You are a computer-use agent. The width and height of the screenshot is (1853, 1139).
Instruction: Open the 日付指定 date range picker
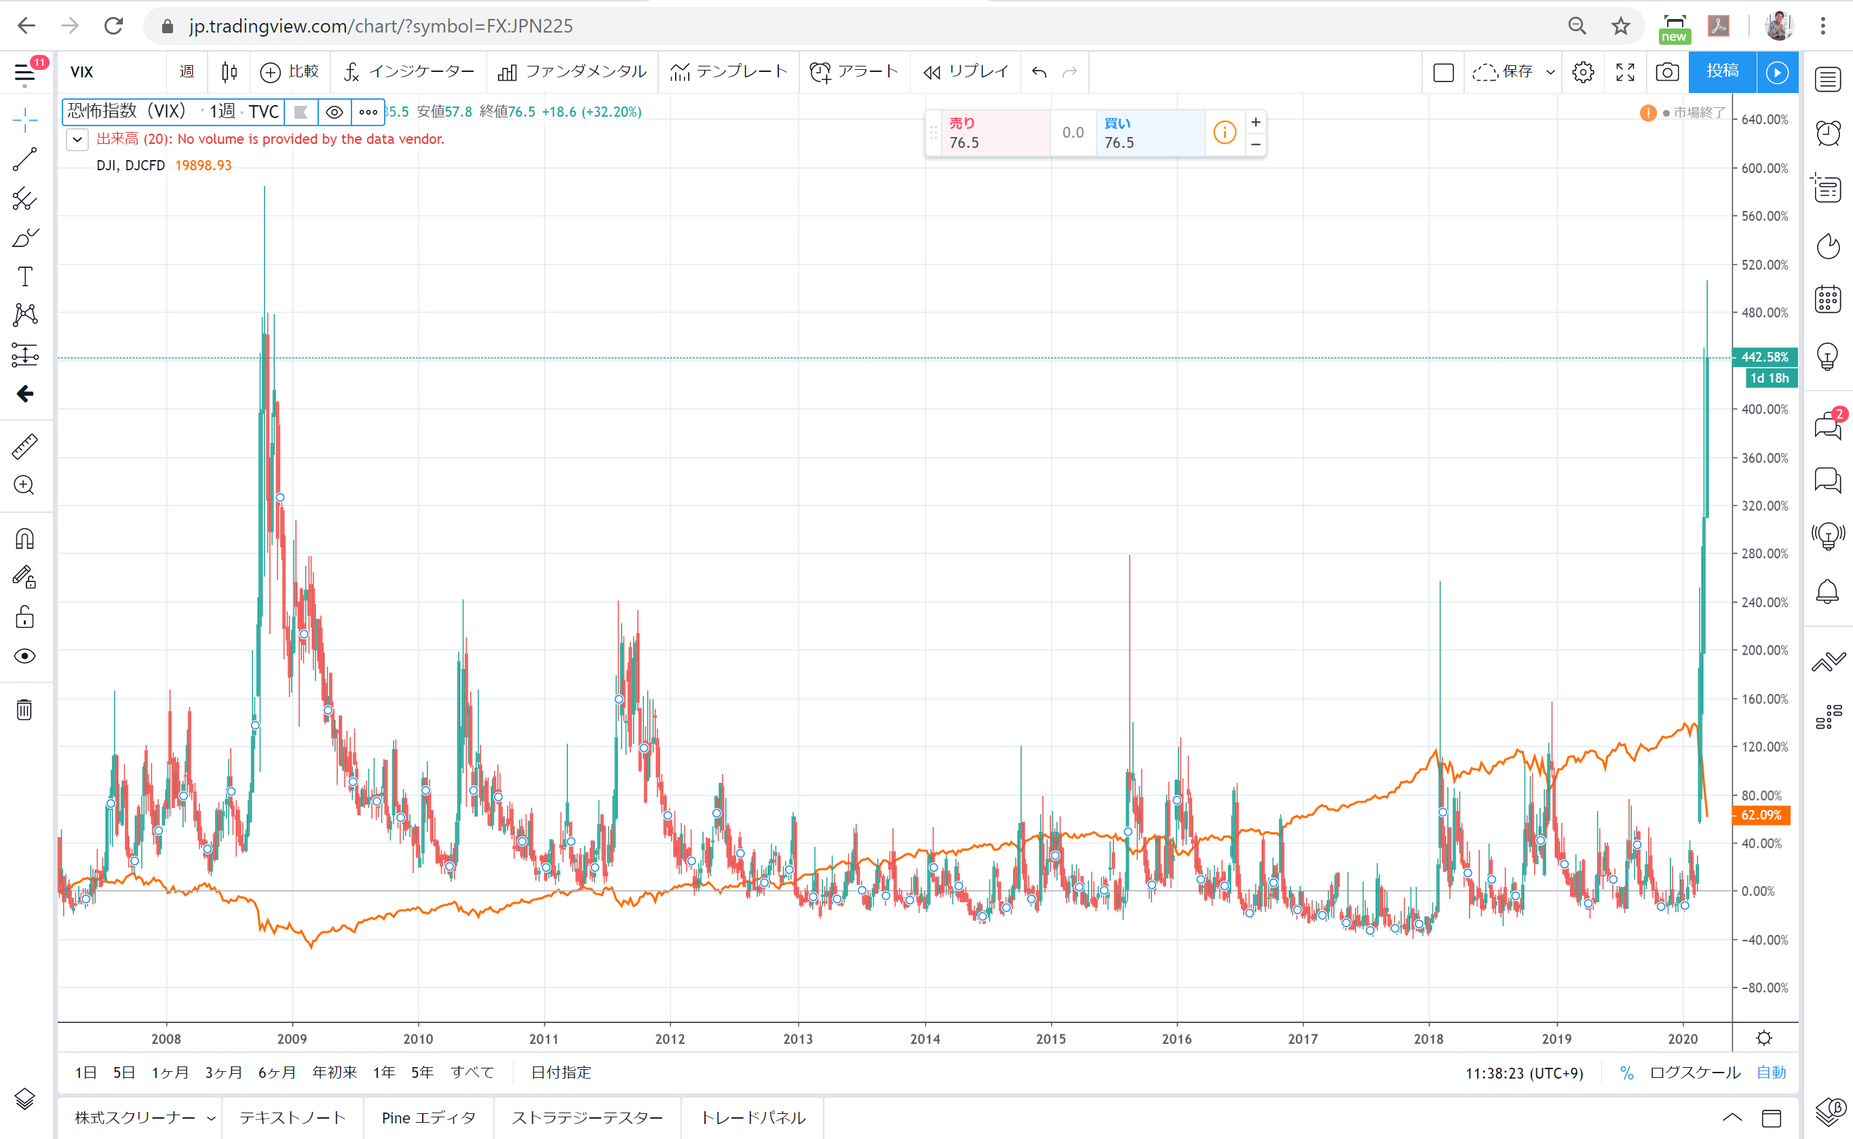(x=561, y=1072)
